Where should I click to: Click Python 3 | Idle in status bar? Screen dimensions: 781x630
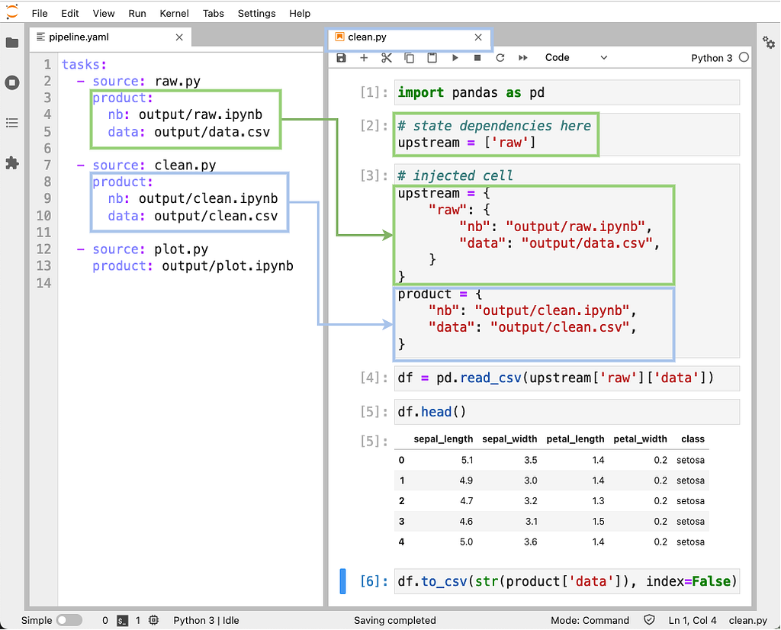tap(206, 621)
